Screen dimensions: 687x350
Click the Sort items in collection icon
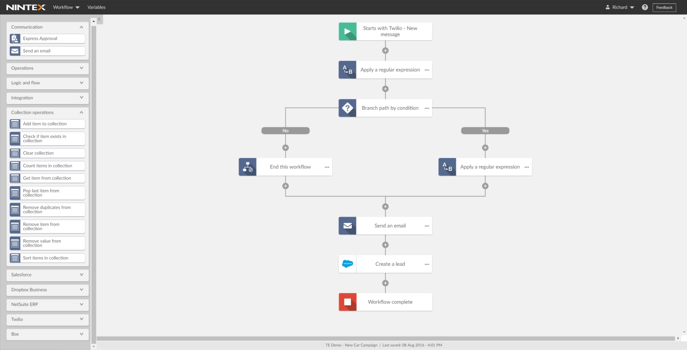(15, 258)
